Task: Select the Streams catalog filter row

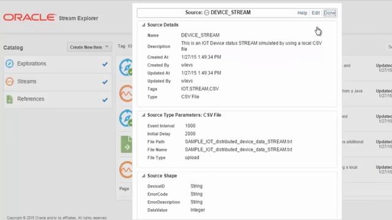Action: point(58,82)
